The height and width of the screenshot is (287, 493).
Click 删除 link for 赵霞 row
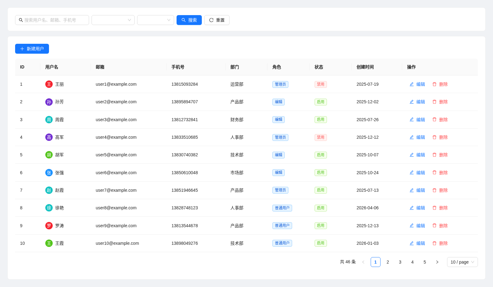coord(440,190)
